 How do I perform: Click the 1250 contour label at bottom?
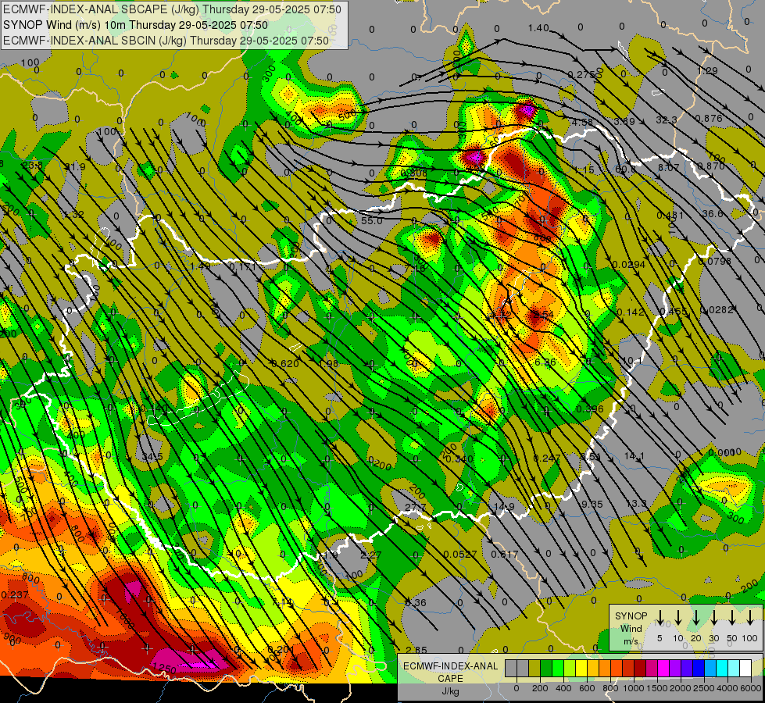[x=164, y=669]
